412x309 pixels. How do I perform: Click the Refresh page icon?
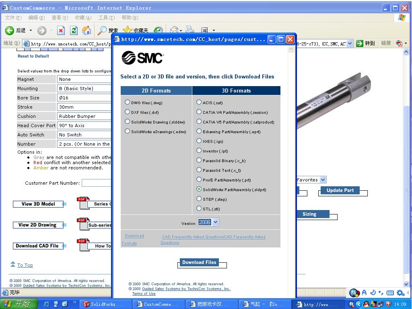click(74, 31)
